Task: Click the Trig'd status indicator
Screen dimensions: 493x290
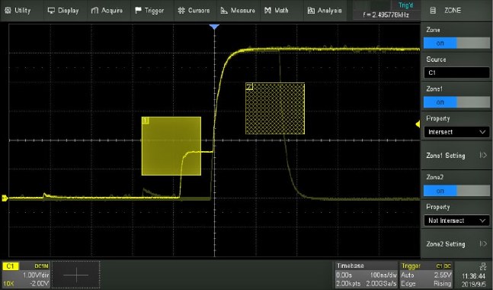Action: point(406,5)
